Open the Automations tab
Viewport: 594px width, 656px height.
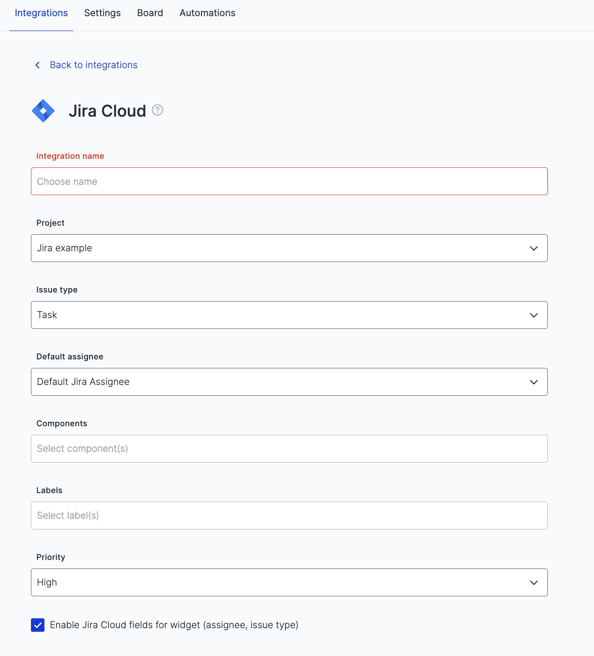[x=207, y=13]
